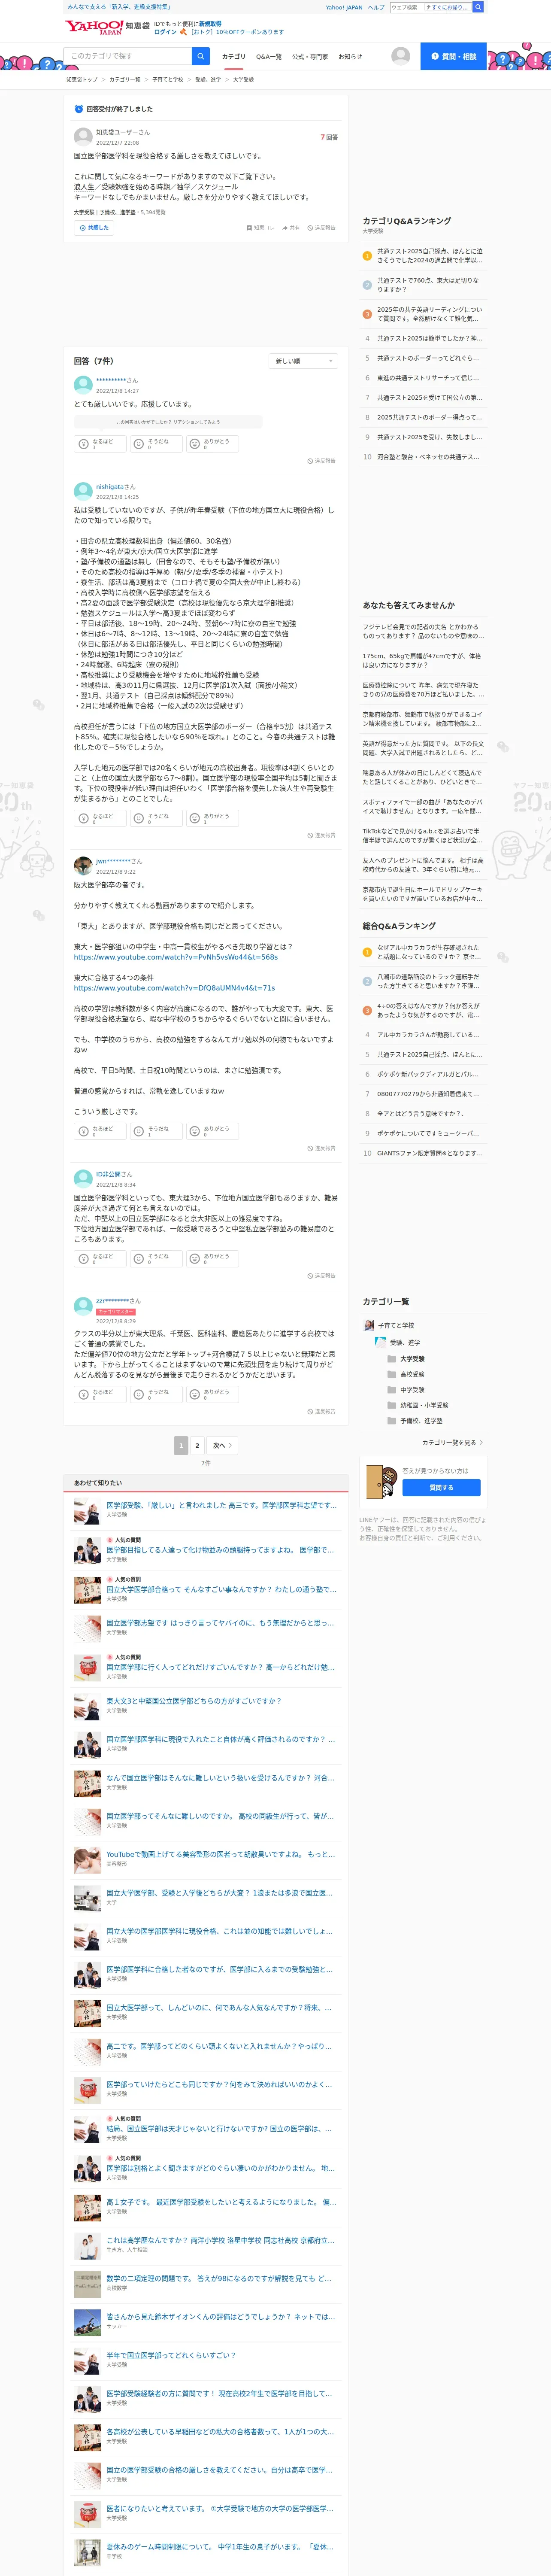Open the user profile avatar icon
Screen dimensions: 551x2576
(400, 56)
